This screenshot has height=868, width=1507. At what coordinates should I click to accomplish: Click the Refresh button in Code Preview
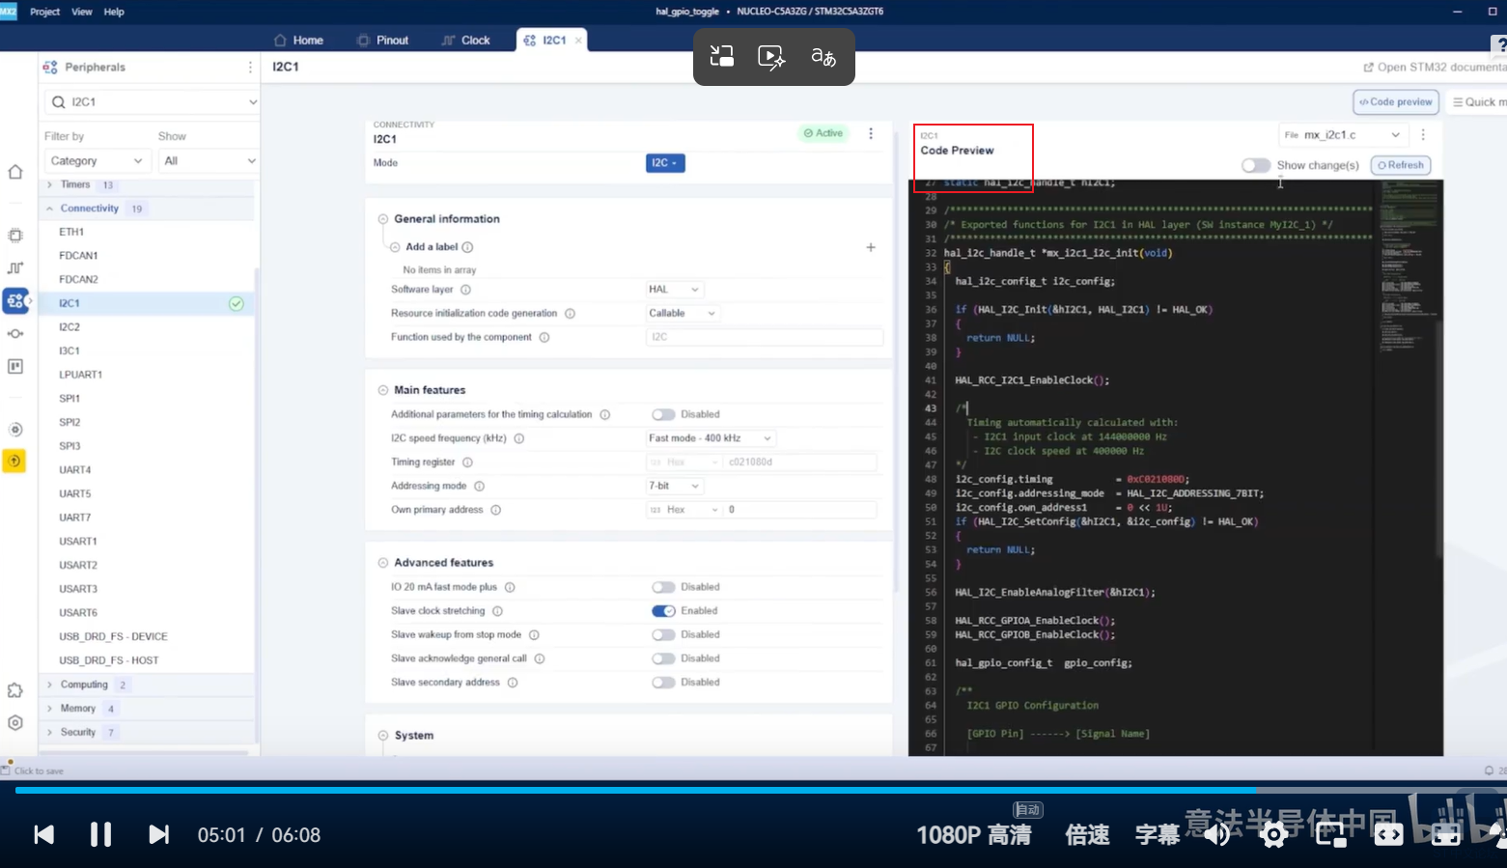click(1401, 165)
